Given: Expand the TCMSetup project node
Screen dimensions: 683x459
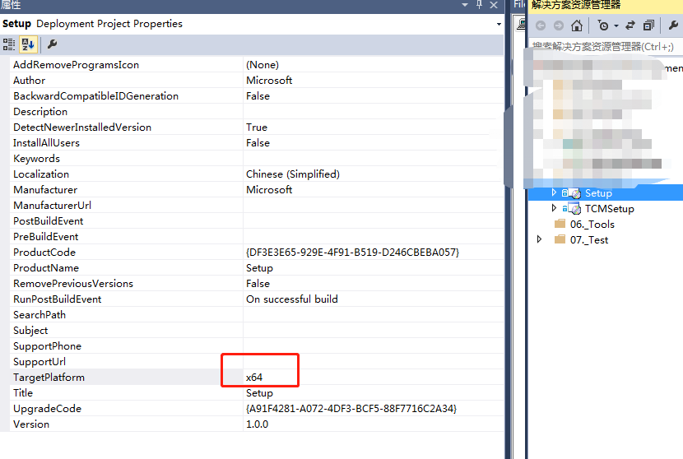Looking at the screenshot, I should pos(554,208).
